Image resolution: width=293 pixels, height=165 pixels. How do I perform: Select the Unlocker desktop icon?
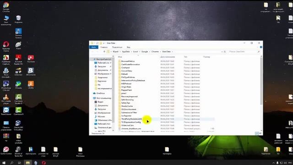[x=18, y=71]
